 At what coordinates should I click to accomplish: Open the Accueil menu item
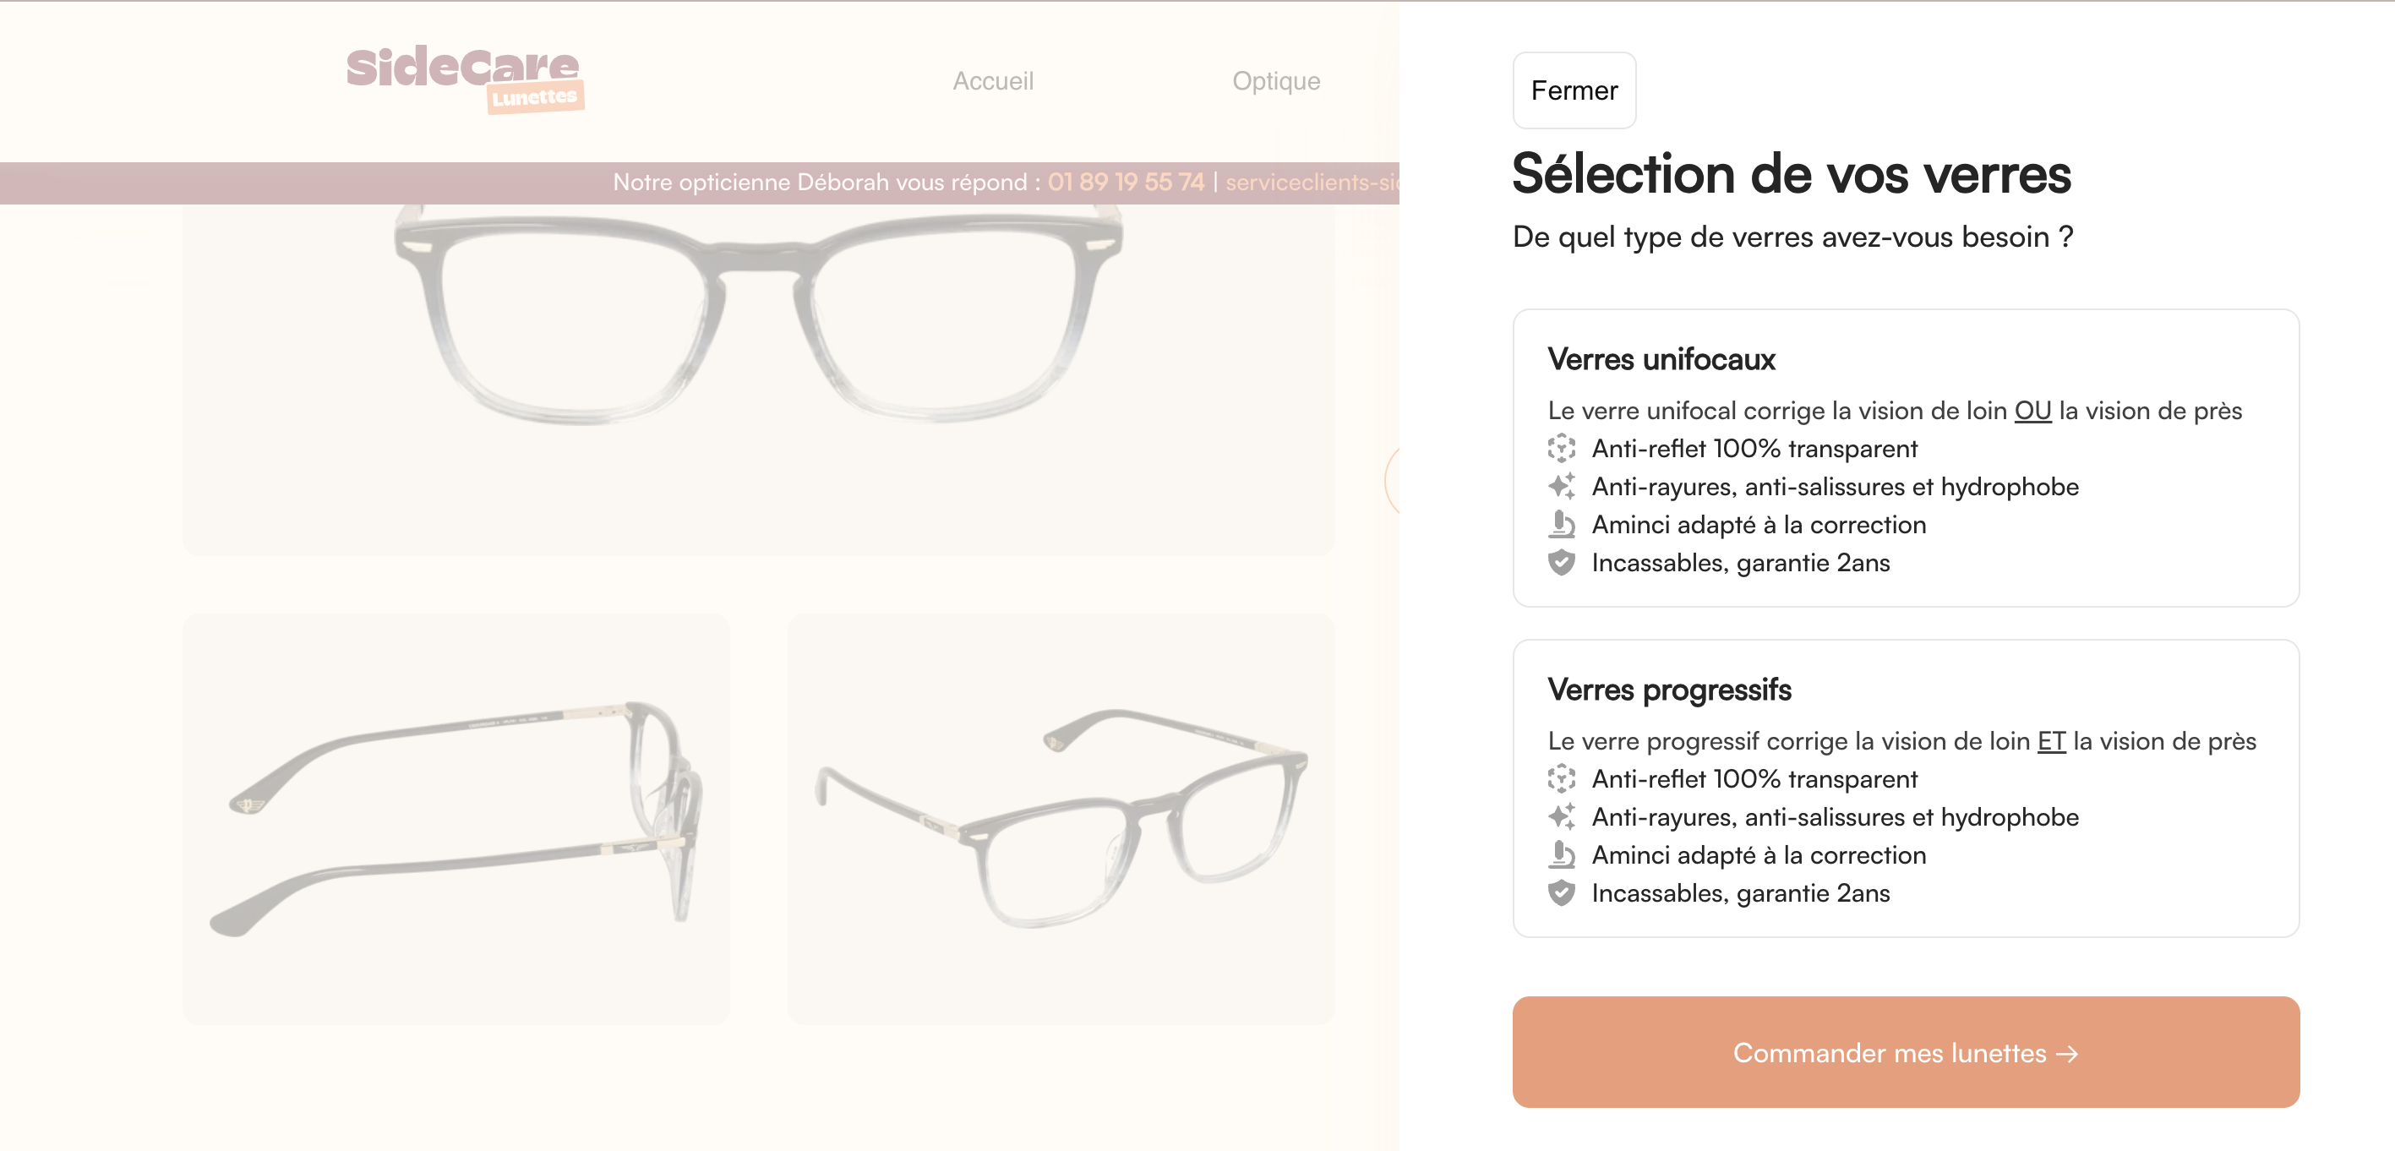[x=992, y=81]
